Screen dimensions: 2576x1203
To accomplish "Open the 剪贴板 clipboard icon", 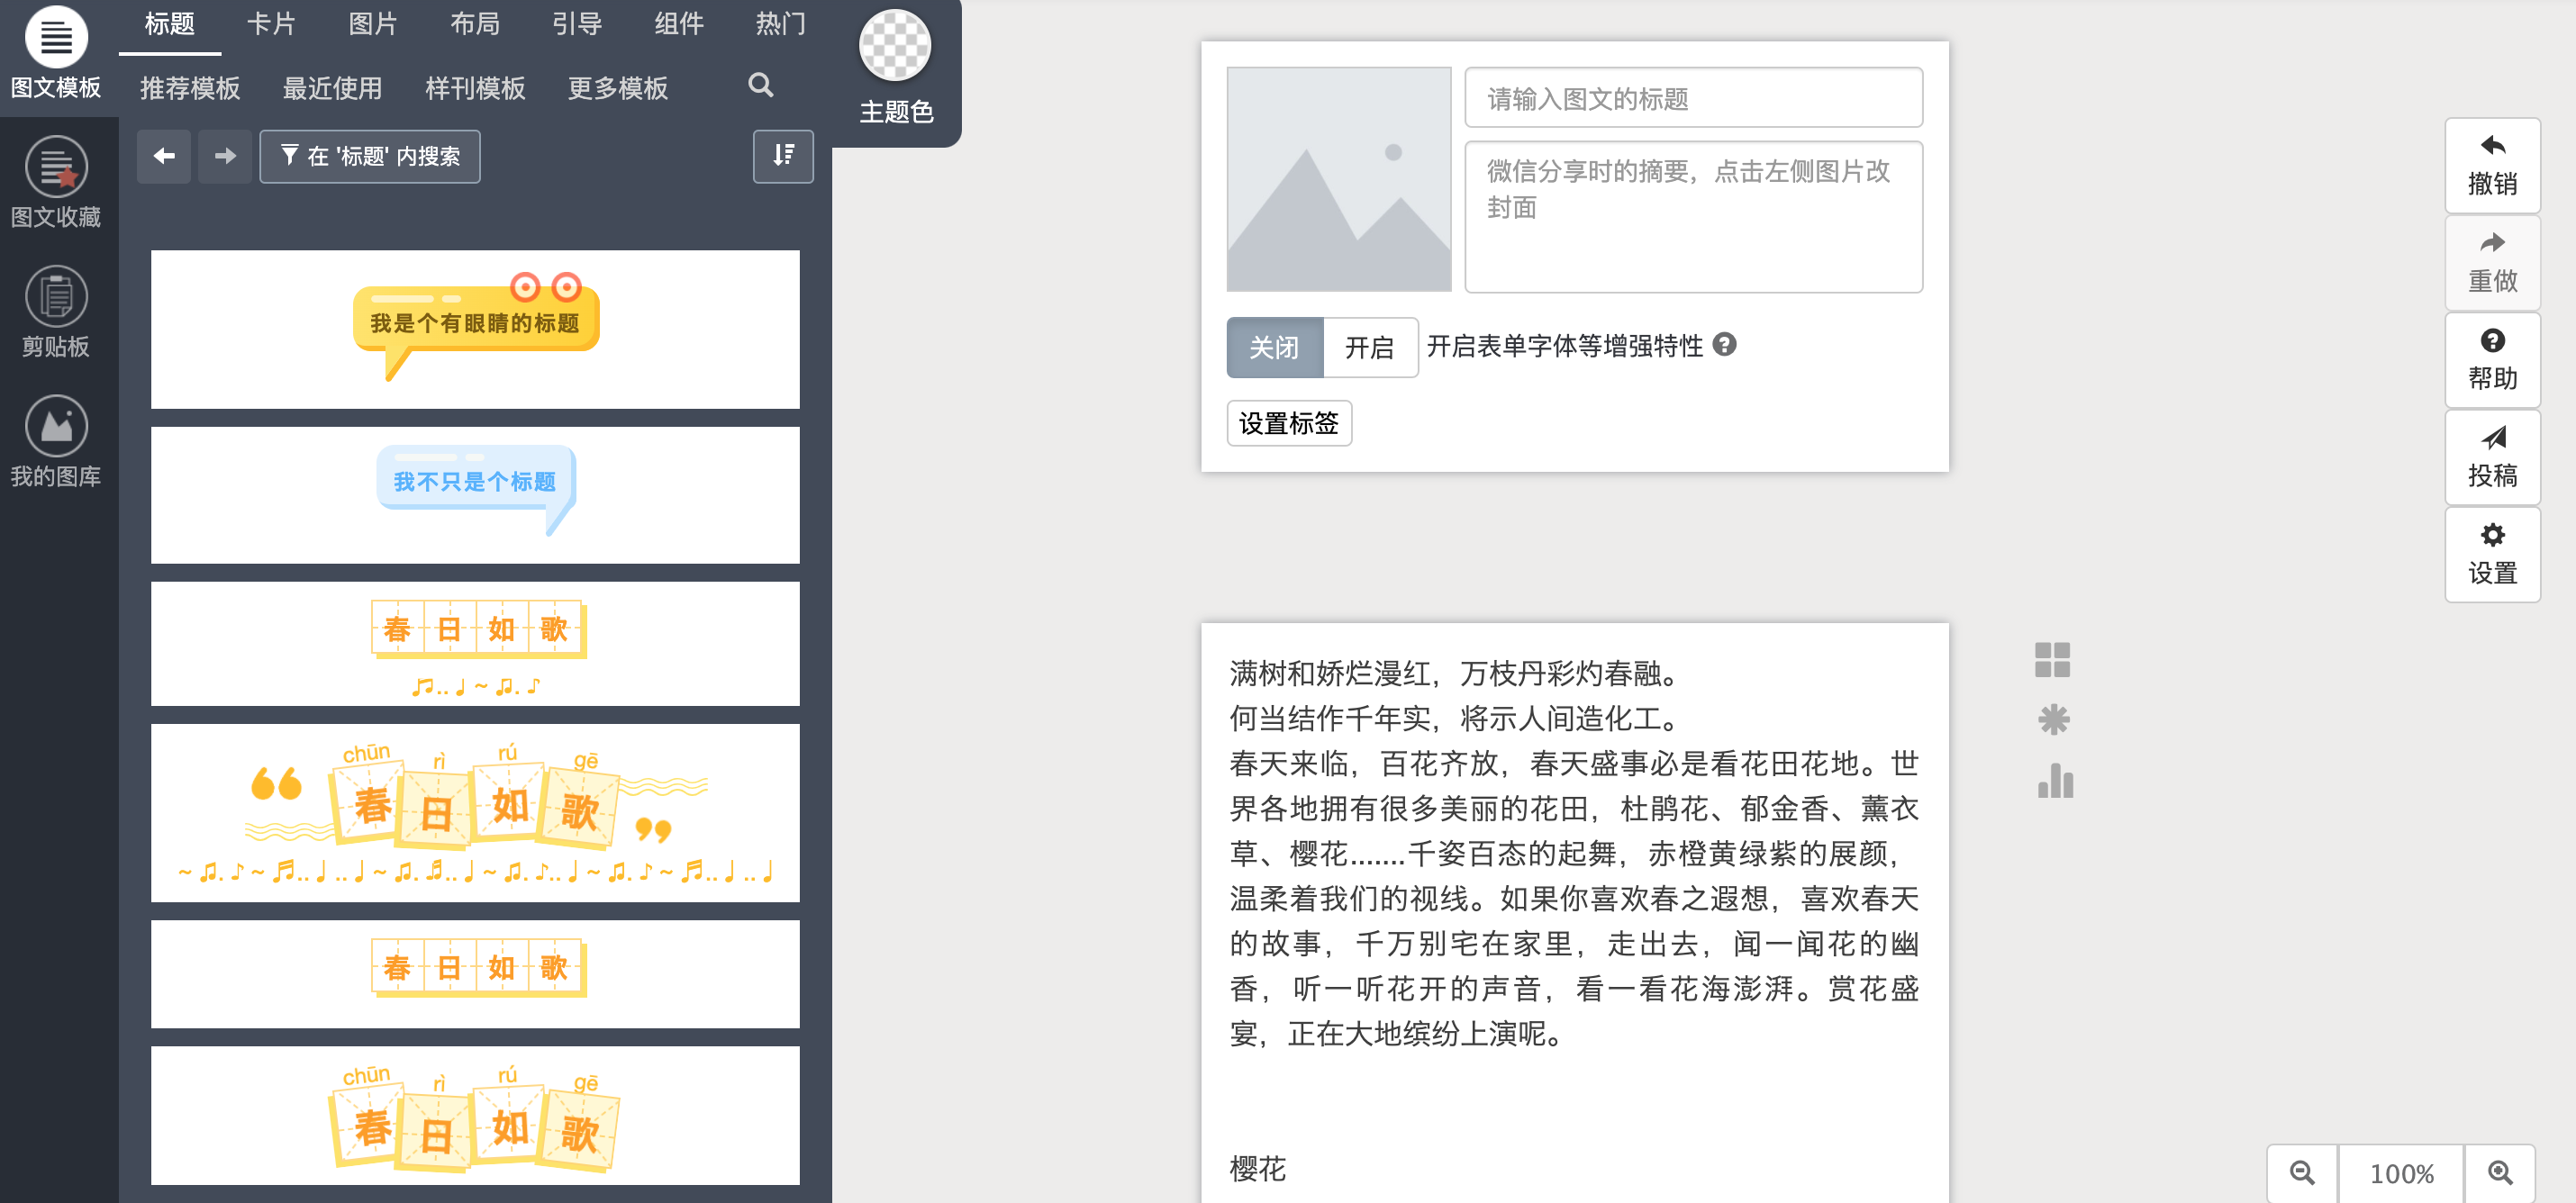I will 56,296.
